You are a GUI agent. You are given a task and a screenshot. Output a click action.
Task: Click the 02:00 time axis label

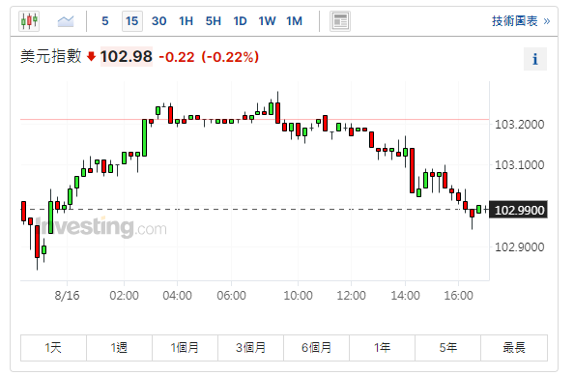(x=124, y=296)
